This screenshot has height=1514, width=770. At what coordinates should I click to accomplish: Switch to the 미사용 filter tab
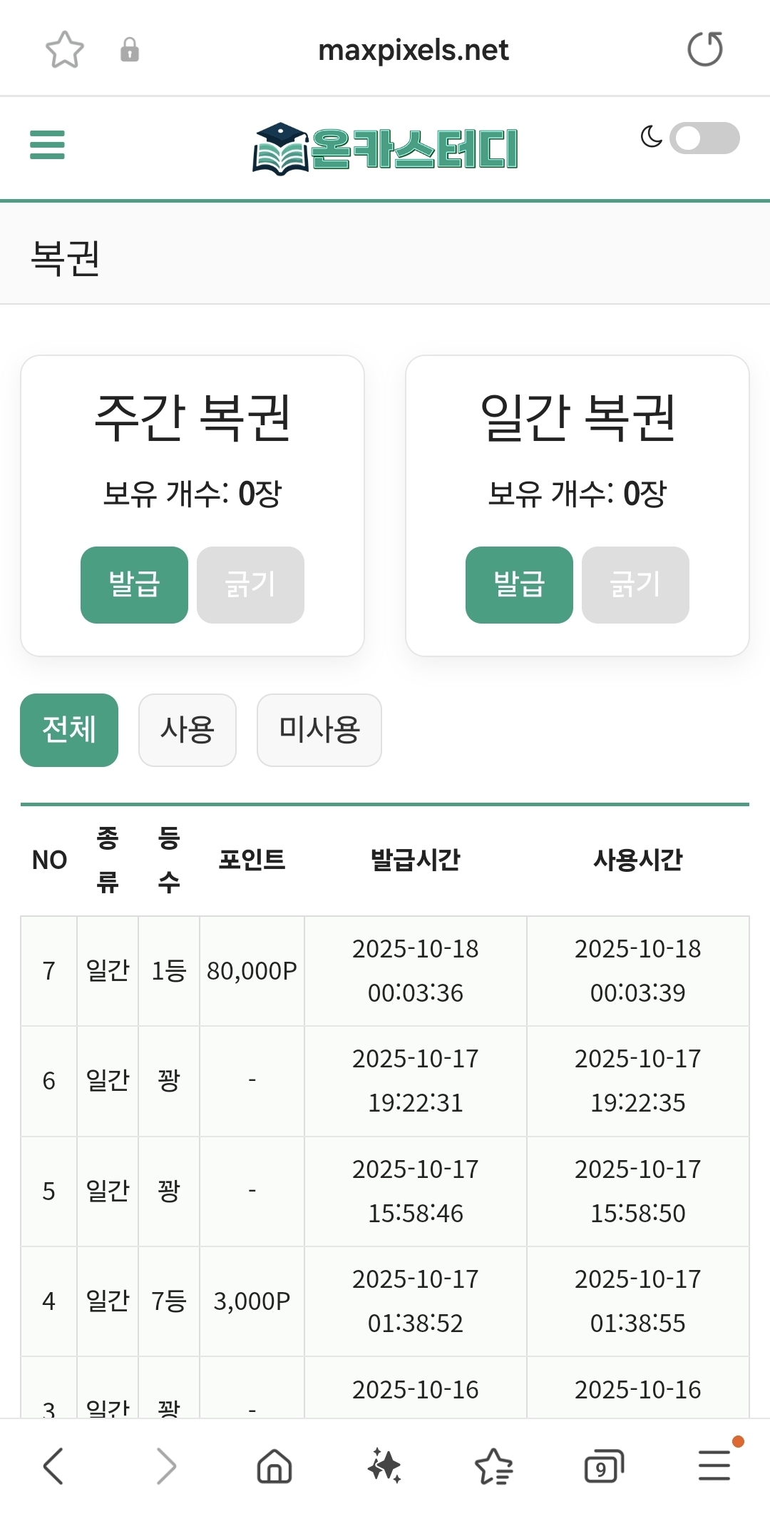pos(319,730)
